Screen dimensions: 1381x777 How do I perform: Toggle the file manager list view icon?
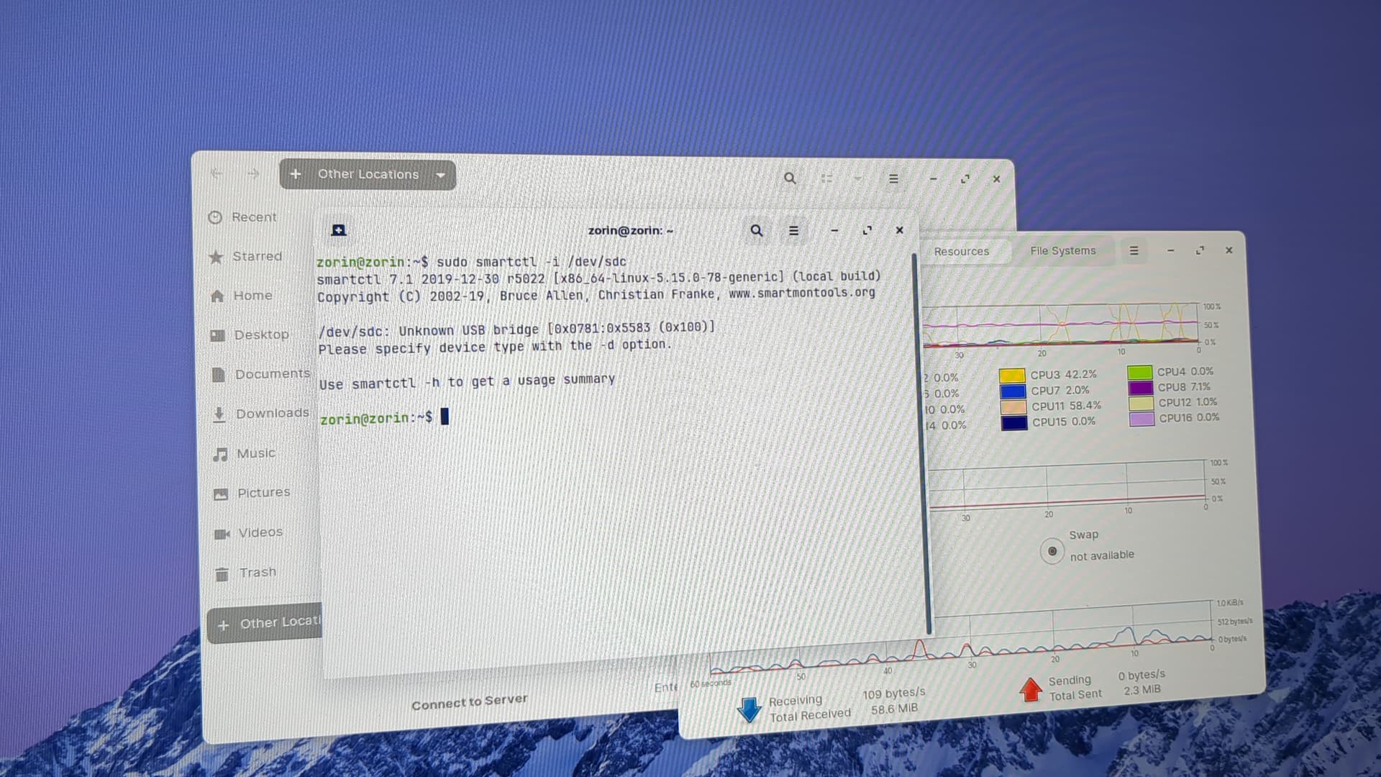826,178
